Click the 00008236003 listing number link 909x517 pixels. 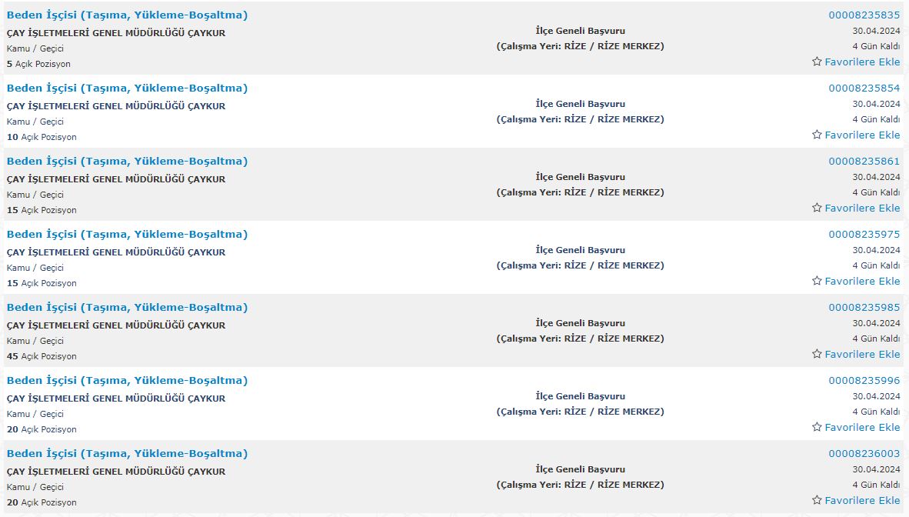click(864, 454)
